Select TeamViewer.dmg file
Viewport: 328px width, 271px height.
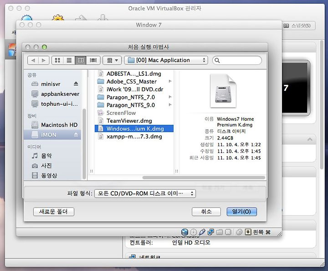tap(134, 121)
